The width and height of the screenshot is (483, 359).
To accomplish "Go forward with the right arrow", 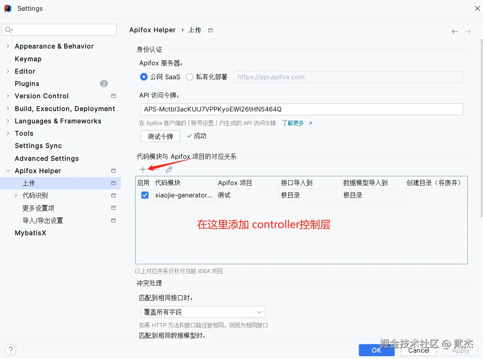I will [x=468, y=31].
